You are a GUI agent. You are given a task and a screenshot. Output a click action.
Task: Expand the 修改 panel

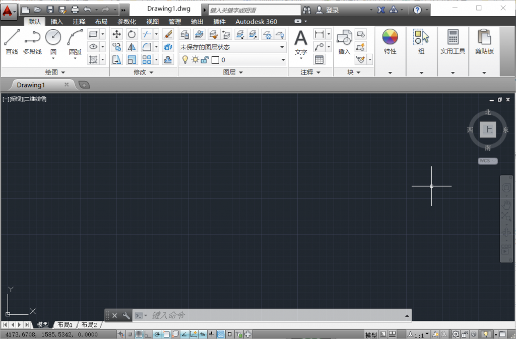144,72
